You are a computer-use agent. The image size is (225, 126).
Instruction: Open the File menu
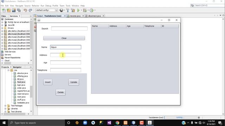pyautogui.click(x=2, y=6)
